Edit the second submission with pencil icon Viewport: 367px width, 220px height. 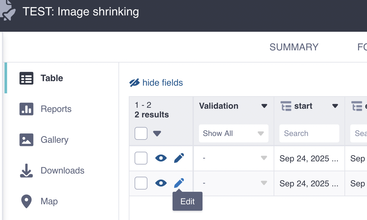[179, 183]
